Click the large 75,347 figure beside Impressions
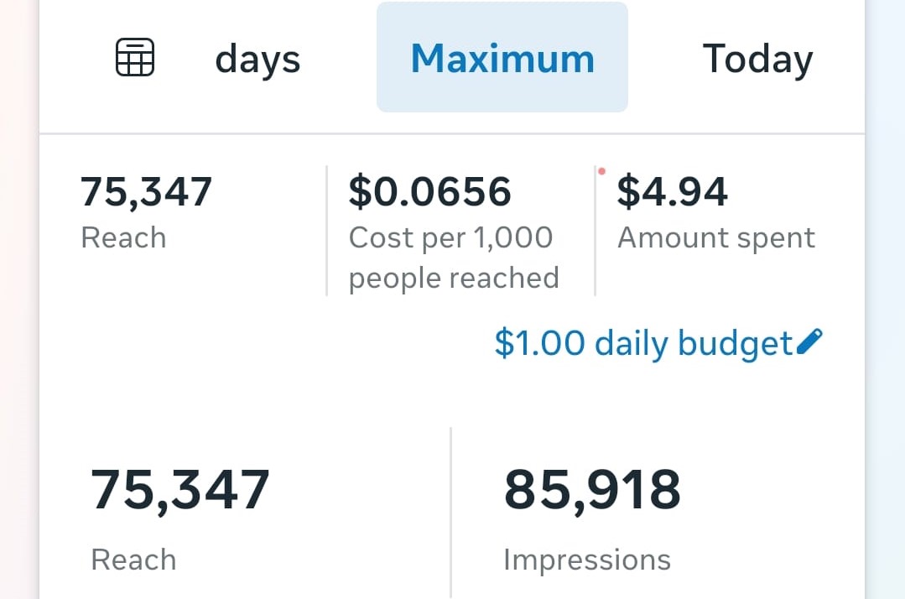 (180, 490)
